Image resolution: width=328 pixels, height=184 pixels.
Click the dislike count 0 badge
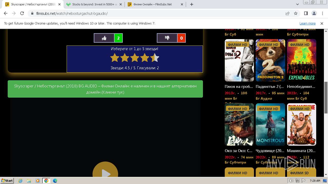pos(181,38)
